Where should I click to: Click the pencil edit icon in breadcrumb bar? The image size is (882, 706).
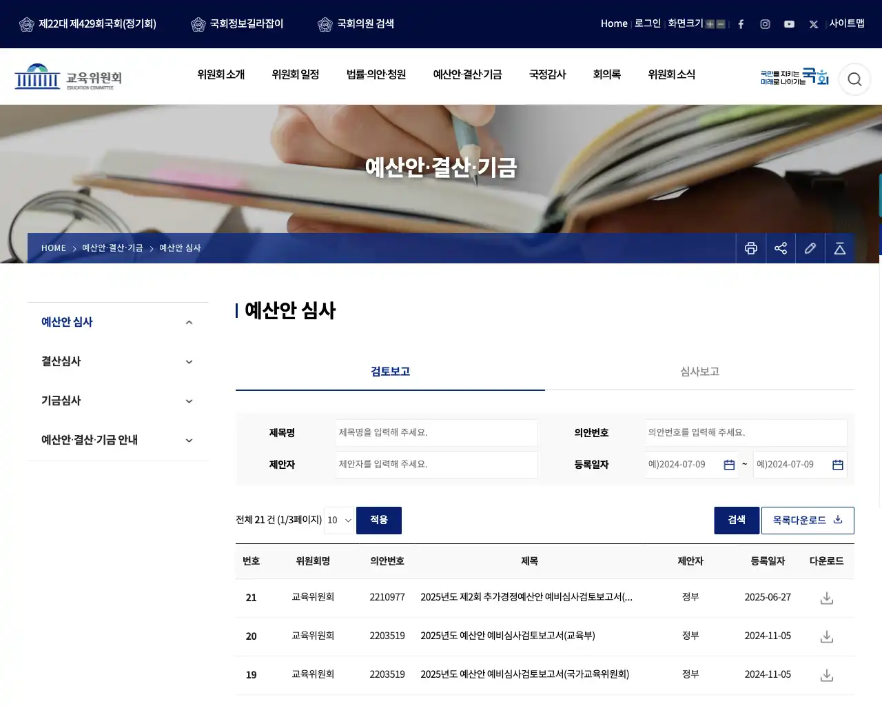[x=810, y=248]
